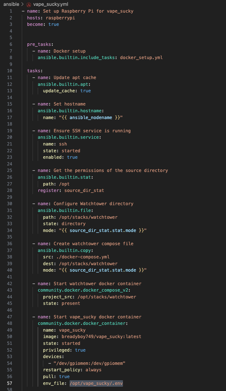The width and height of the screenshot is (226, 391).
Task: Click highlighted '/opt/vape_sucky/.env' path
Action: click(x=96, y=383)
